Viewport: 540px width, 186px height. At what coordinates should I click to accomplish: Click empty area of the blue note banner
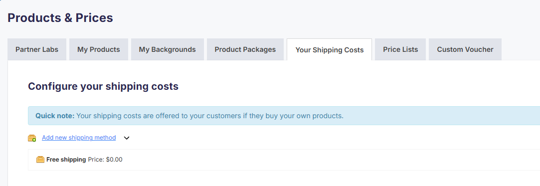(441, 116)
